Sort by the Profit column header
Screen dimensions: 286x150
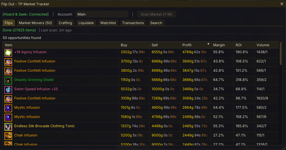[196, 45]
